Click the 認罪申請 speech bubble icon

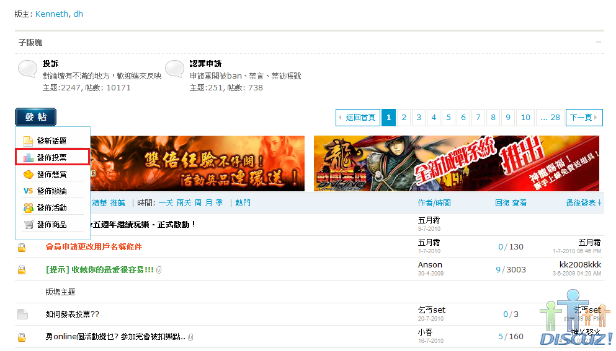[x=174, y=69]
